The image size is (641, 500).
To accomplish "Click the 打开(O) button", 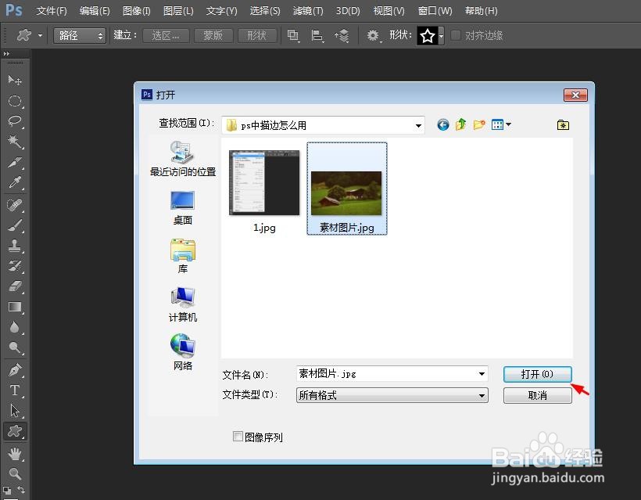I will [x=537, y=374].
